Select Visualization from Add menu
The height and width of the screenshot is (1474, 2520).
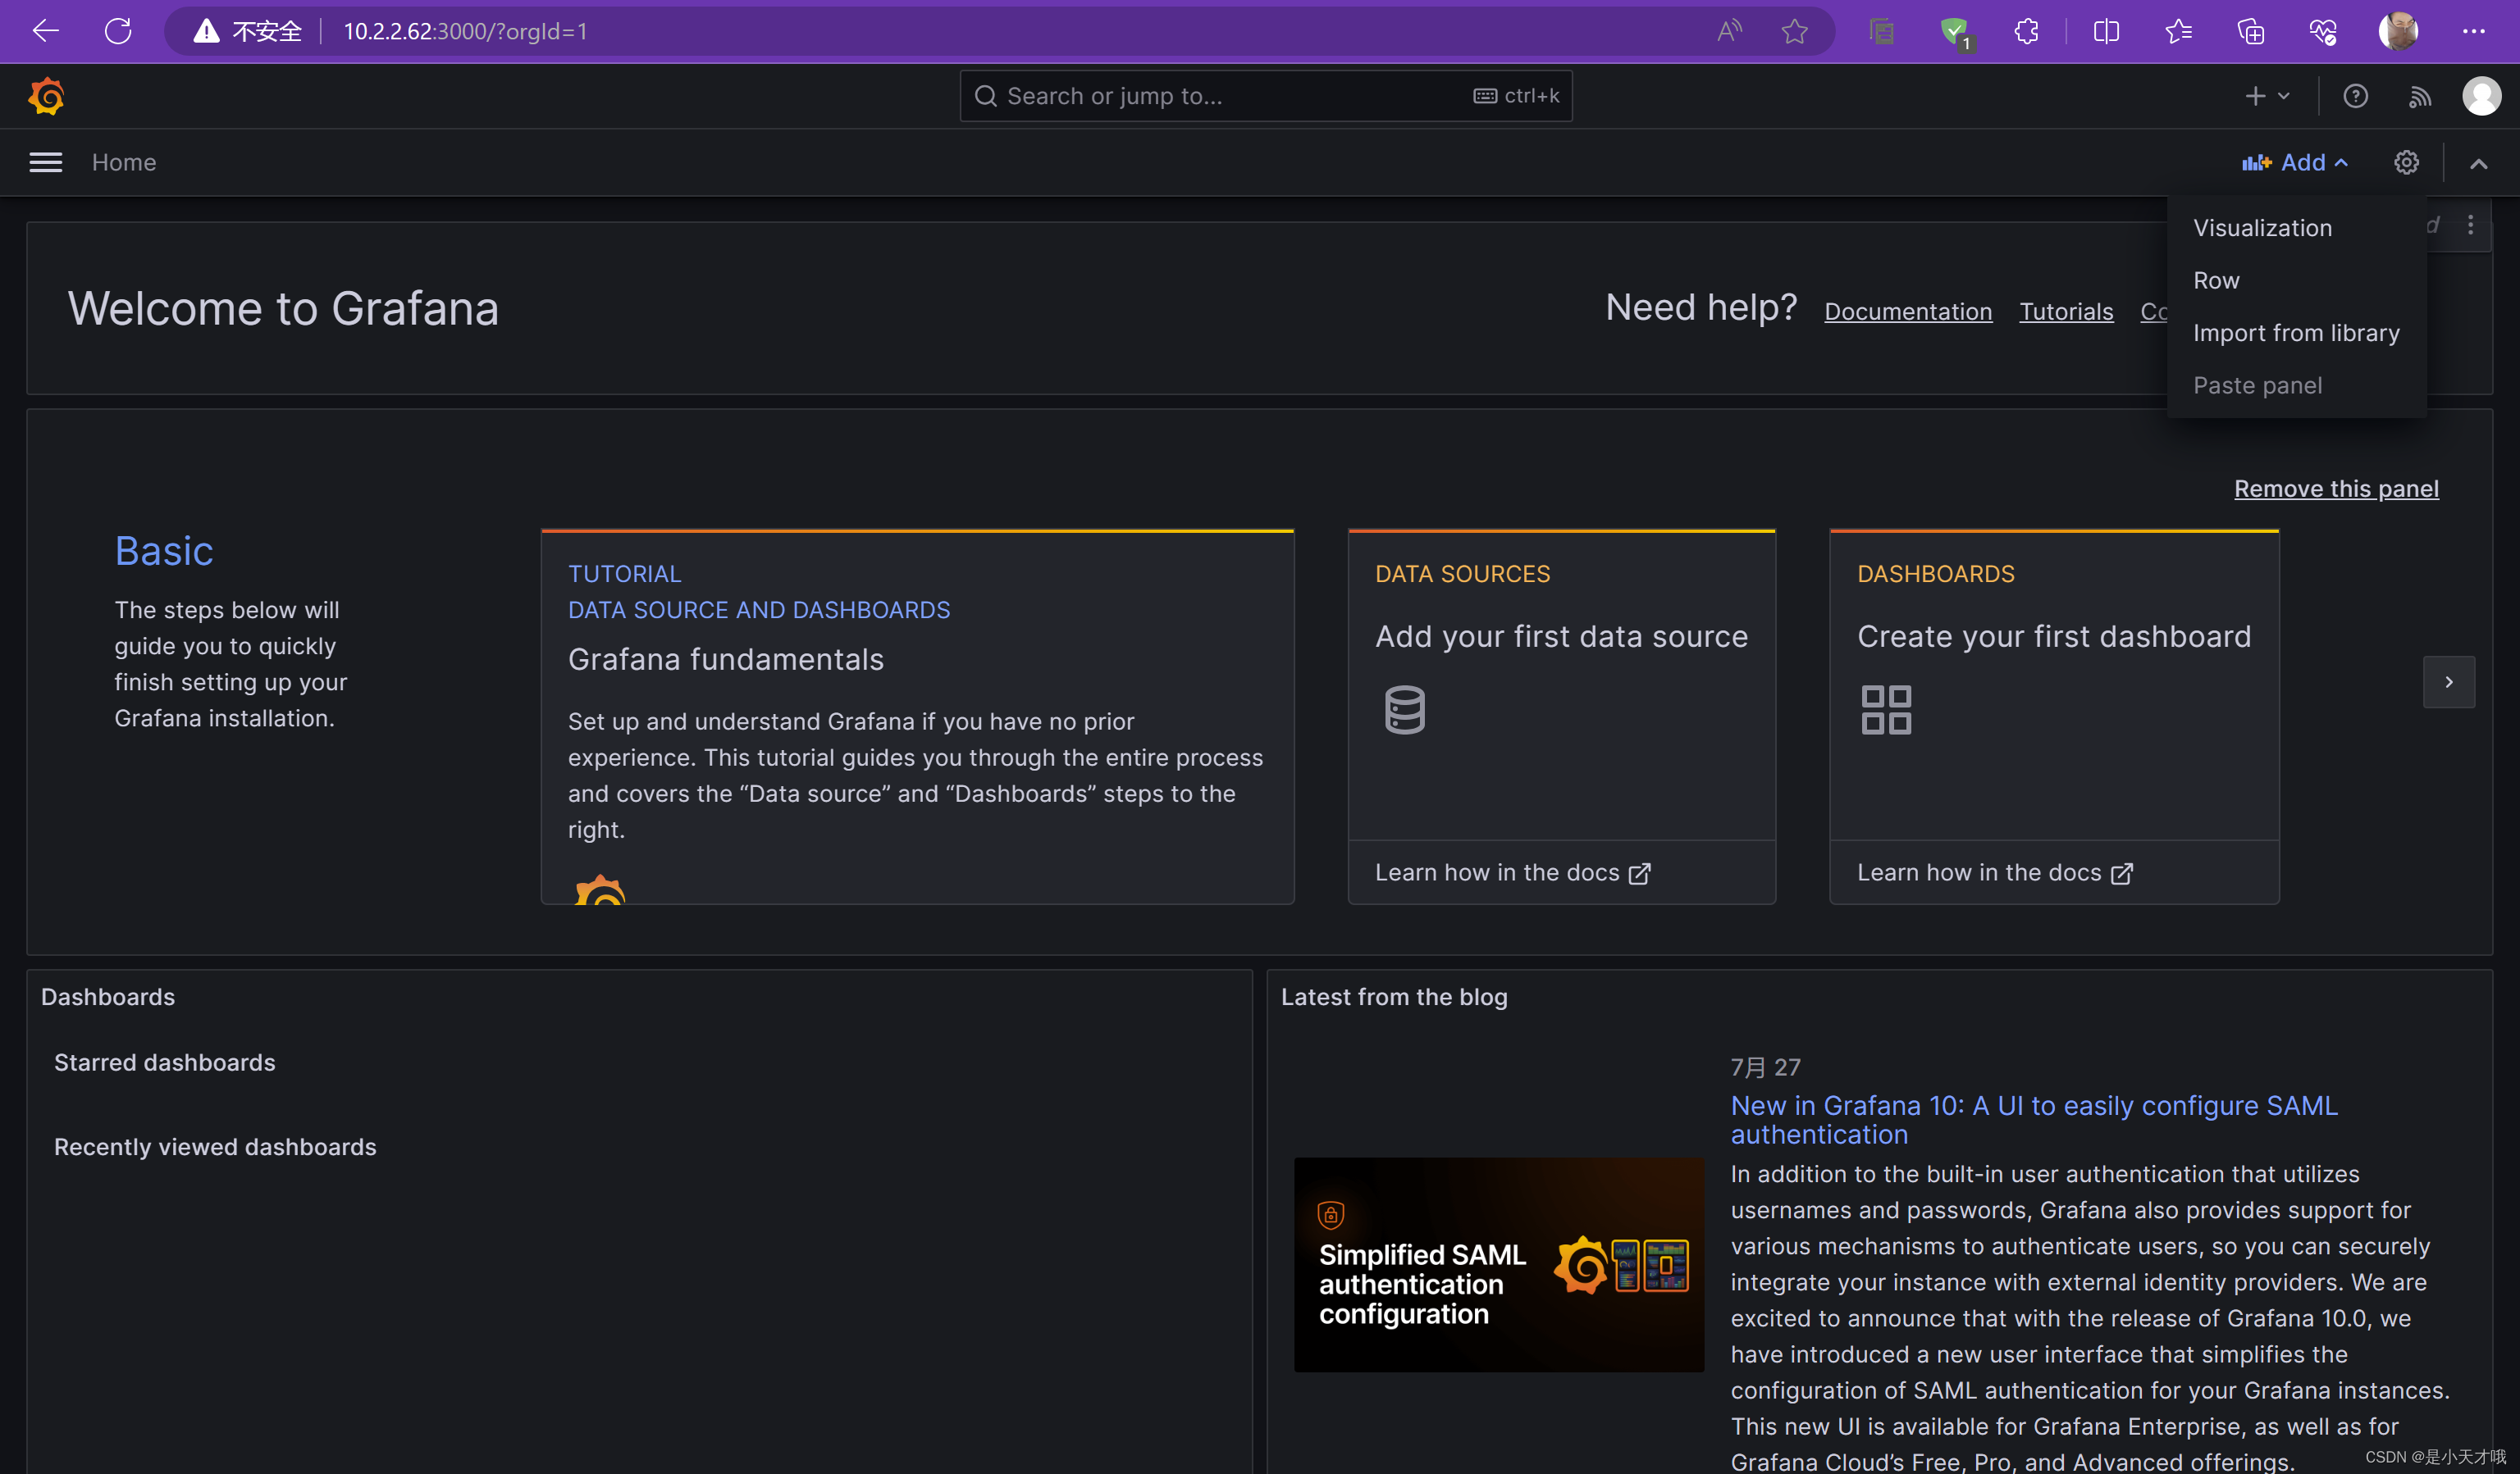2262,228
